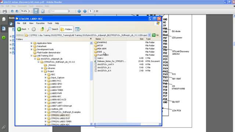Click Adobe Reader print icon
Screen dimensions: 235x132
coord(5,11)
